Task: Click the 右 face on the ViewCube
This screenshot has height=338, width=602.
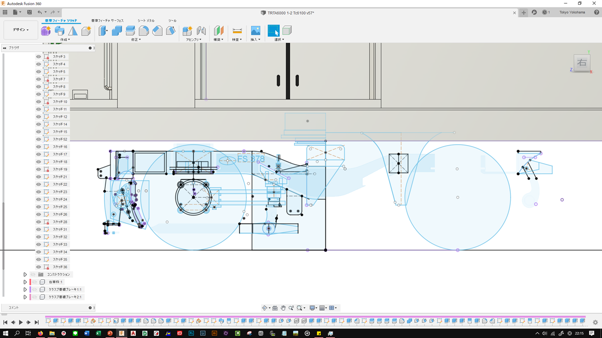Action: (582, 62)
